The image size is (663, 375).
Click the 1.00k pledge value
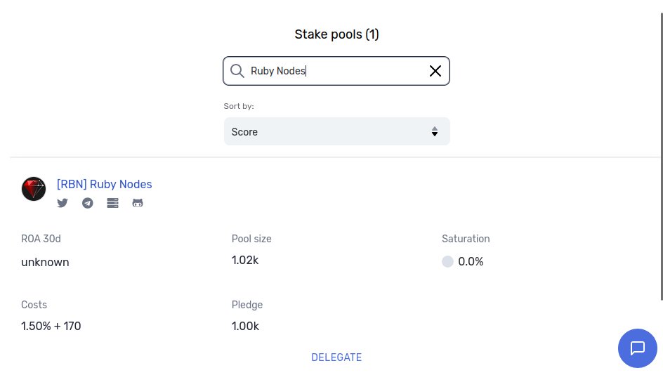point(245,326)
